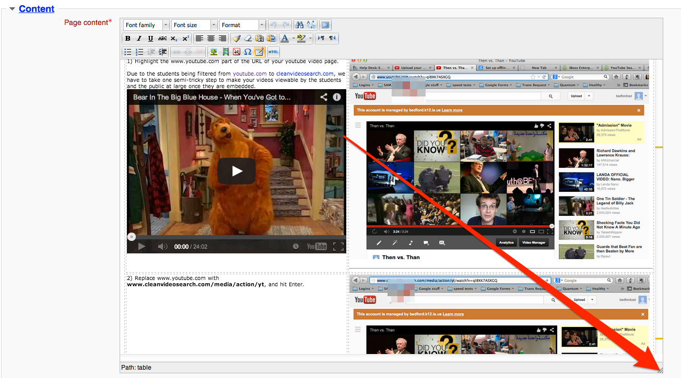Align text right
681x378 pixels.
222,39
